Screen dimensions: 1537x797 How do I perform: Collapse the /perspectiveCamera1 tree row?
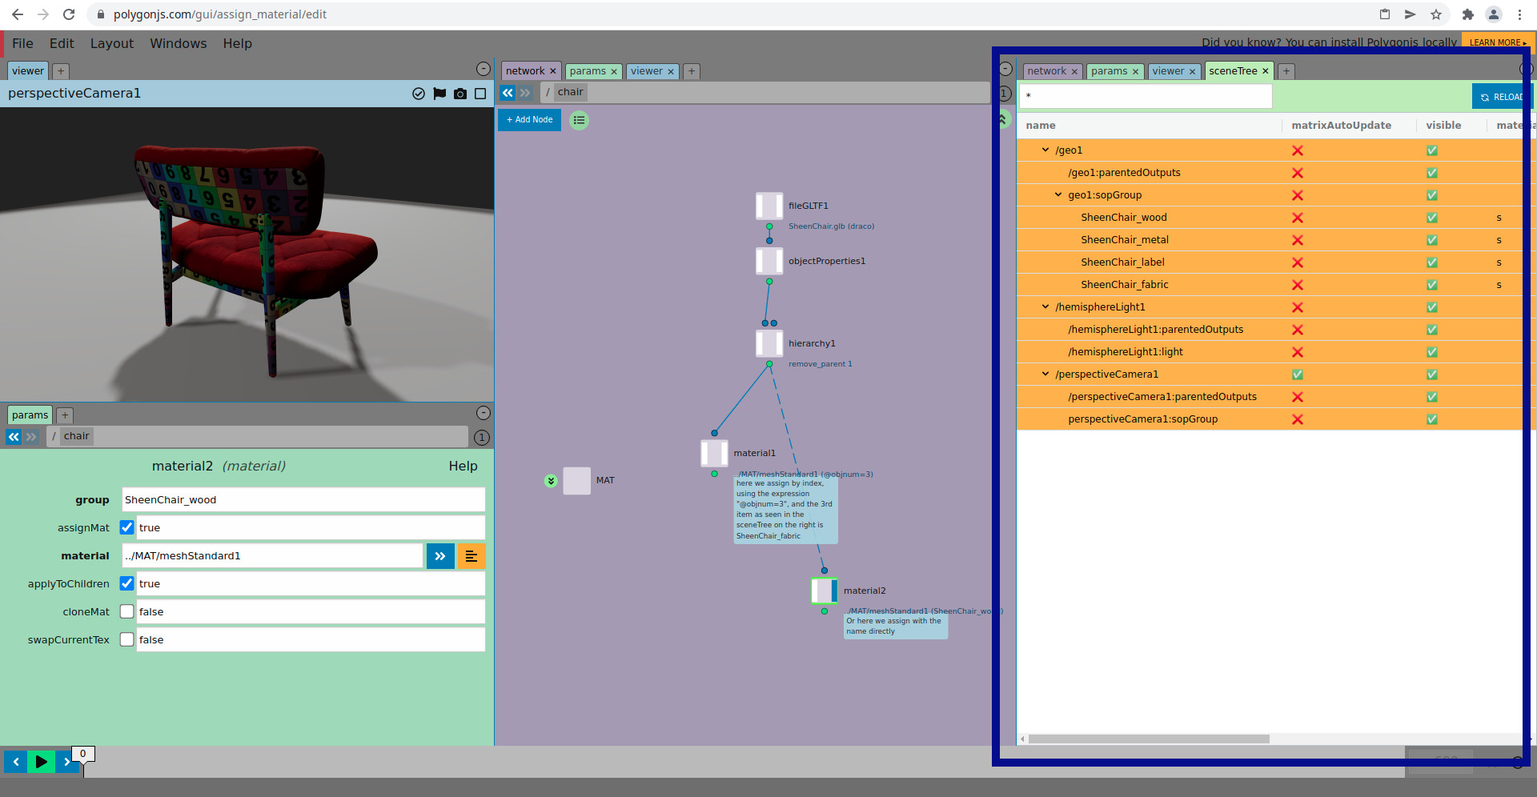pos(1045,374)
